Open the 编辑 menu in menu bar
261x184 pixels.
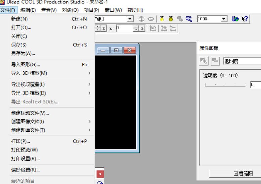[28, 10]
